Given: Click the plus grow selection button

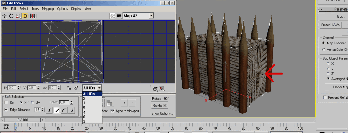Looking at the screenshot, I should 124,103.
